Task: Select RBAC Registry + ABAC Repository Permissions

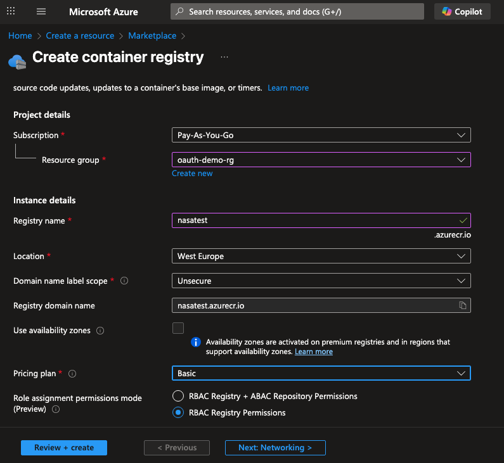Action: point(179,396)
